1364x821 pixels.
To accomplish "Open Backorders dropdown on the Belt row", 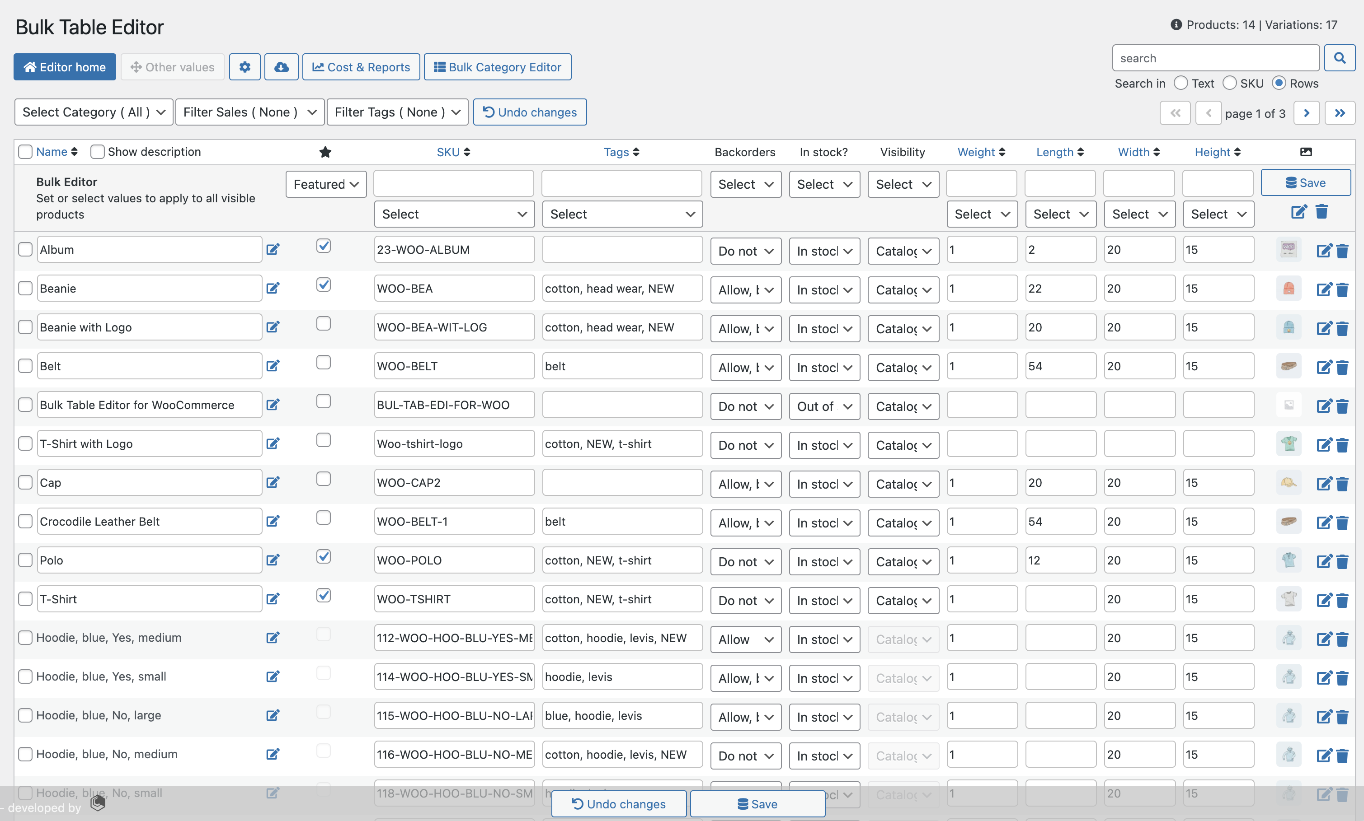I will (x=745, y=367).
